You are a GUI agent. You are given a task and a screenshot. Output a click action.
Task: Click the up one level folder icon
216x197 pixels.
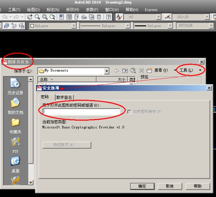click(125, 71)
